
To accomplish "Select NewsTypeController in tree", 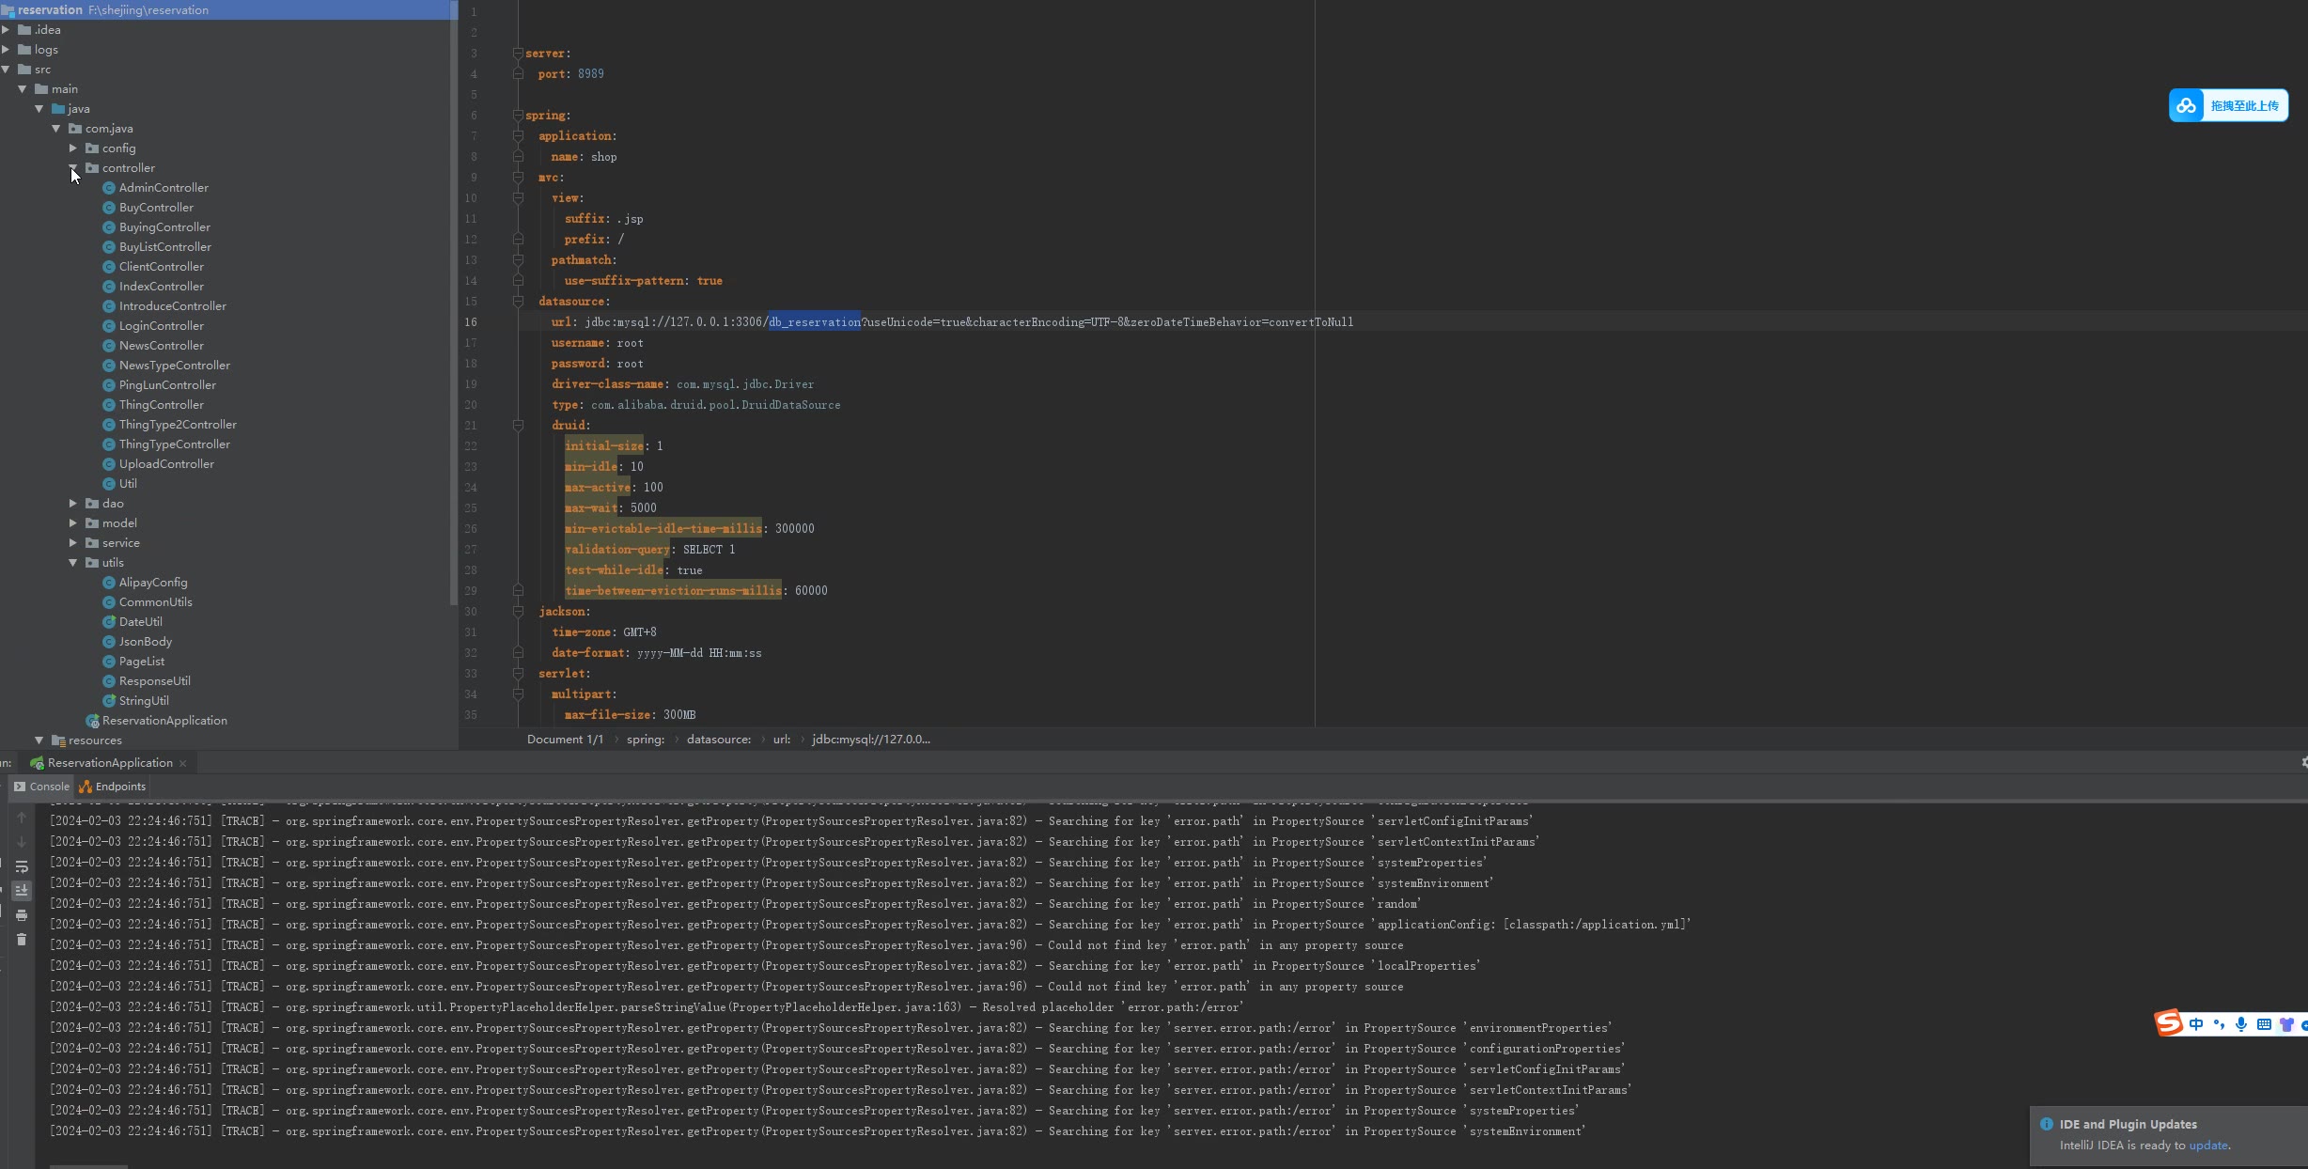I will [x=174, y=365].
